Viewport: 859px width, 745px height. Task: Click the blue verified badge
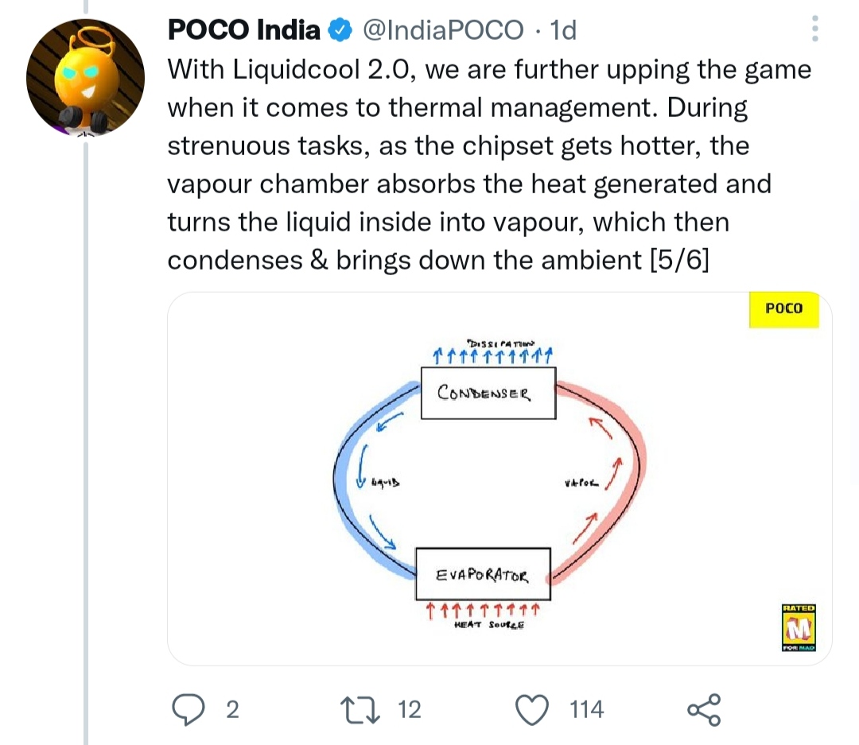[x=340, y=30]
